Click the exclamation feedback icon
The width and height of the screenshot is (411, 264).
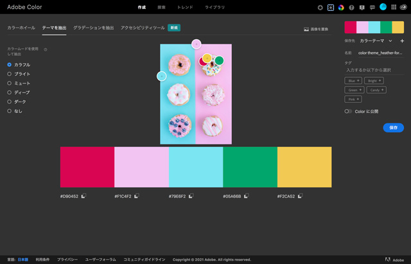362,8
